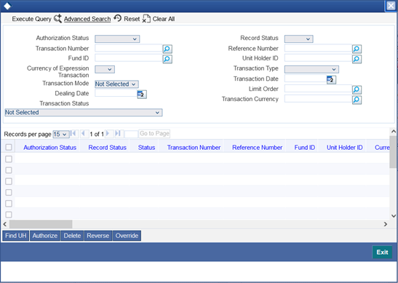398x283 pixels.
Task: Sort by Reference Number column header
Action: tap(257, 148)
